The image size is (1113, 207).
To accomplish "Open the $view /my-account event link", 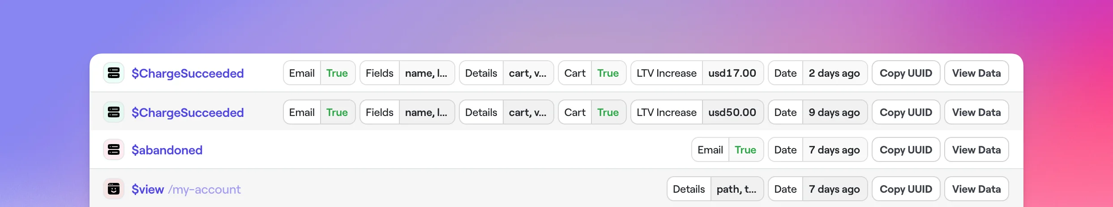I will [x=186, y=189].
